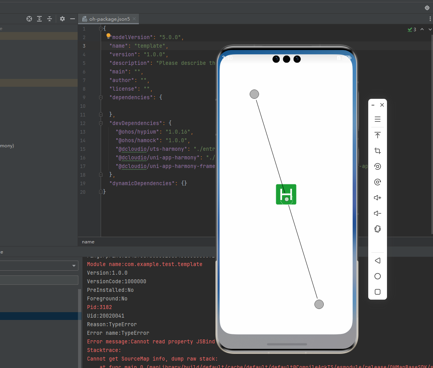433x368 pixels.
Task: Tap emulator home circle button
Action: click(378, 276)
